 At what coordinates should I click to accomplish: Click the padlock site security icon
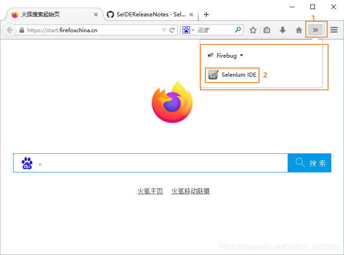click(22, 30)
